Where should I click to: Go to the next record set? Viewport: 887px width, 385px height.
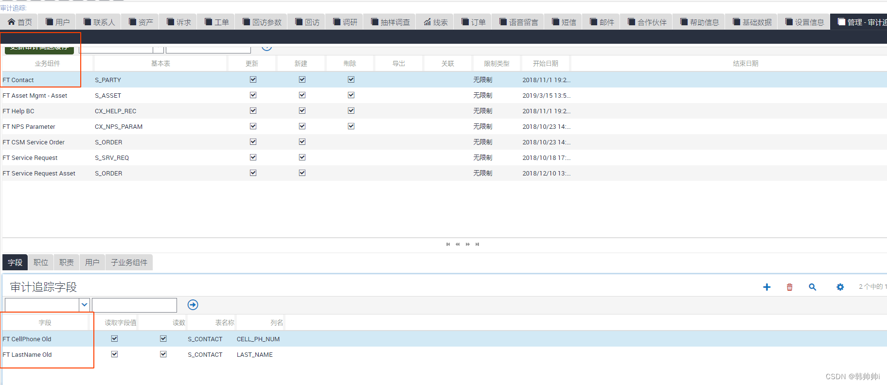468,244
